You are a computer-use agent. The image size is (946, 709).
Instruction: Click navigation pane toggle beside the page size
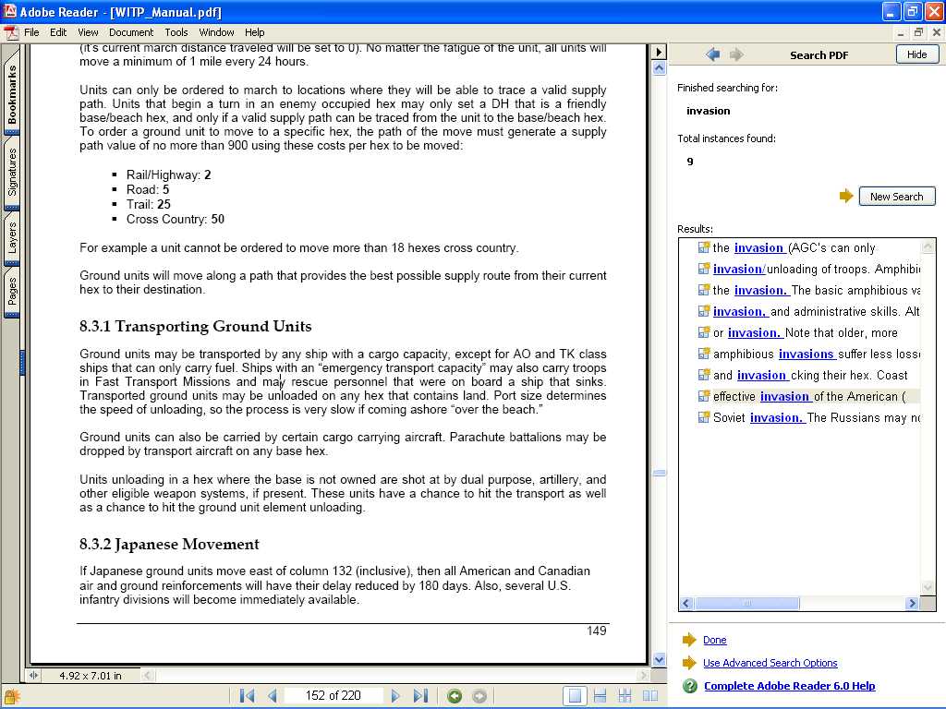coord(33,676)
